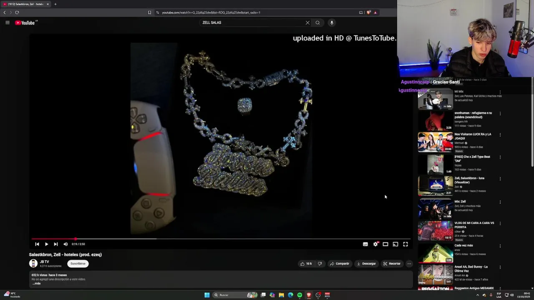The image size is (534, 300).
Task: Open the YouTube hamburger guide menu
Action: coord(8,22)
